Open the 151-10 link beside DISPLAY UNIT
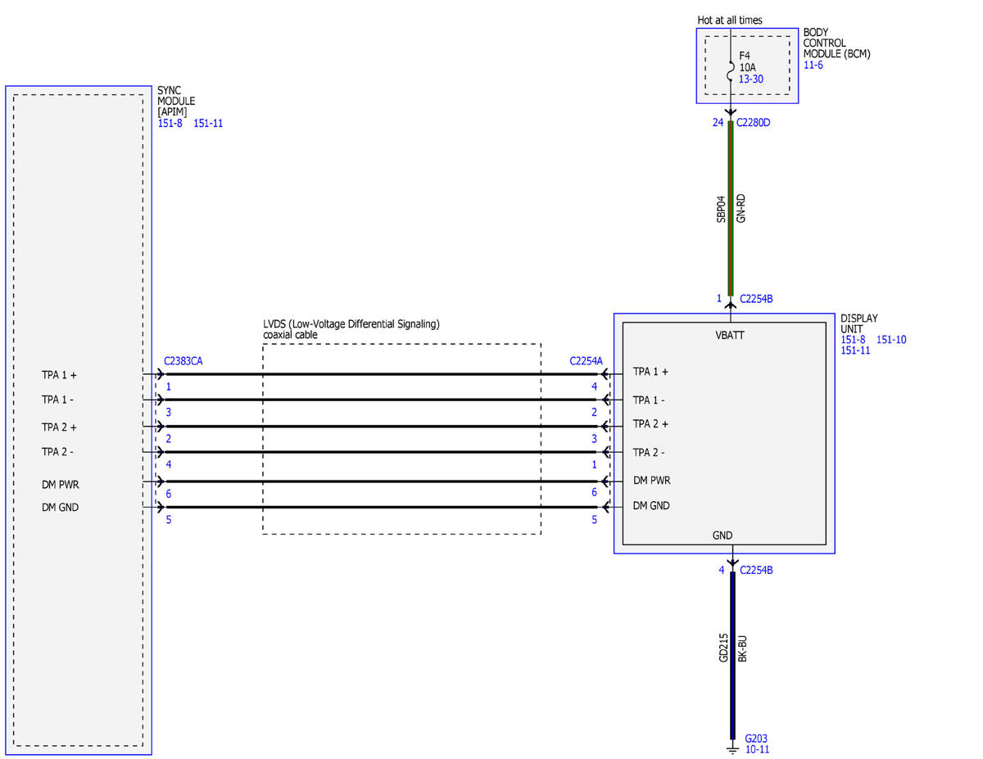The image size is (983, 759). point(891,340)
